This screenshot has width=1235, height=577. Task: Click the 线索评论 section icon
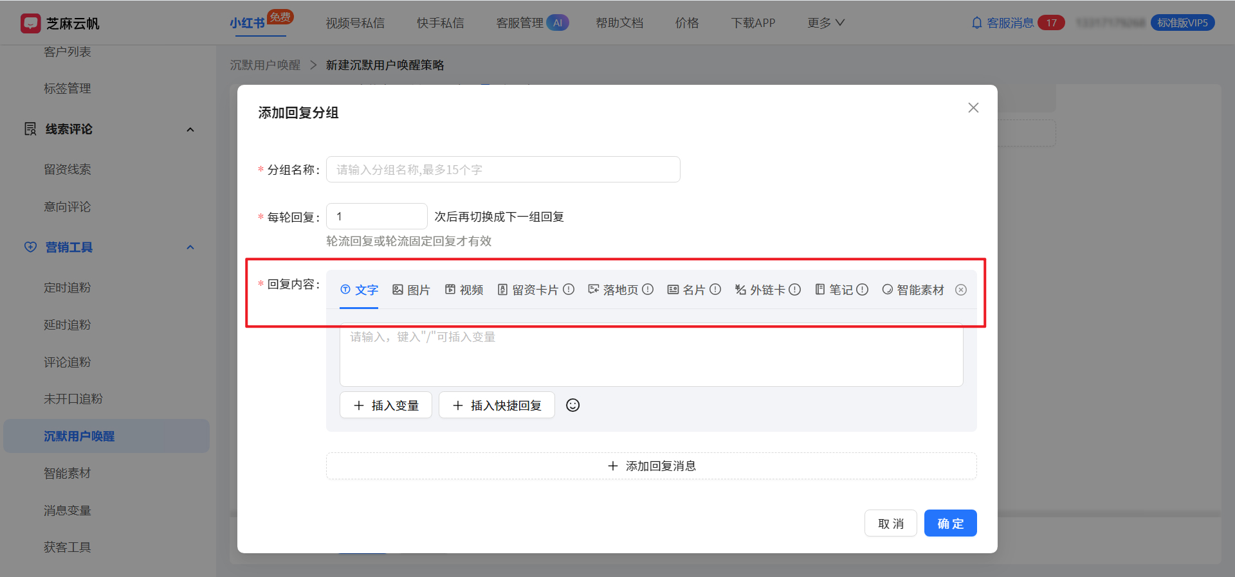point(30,129)
